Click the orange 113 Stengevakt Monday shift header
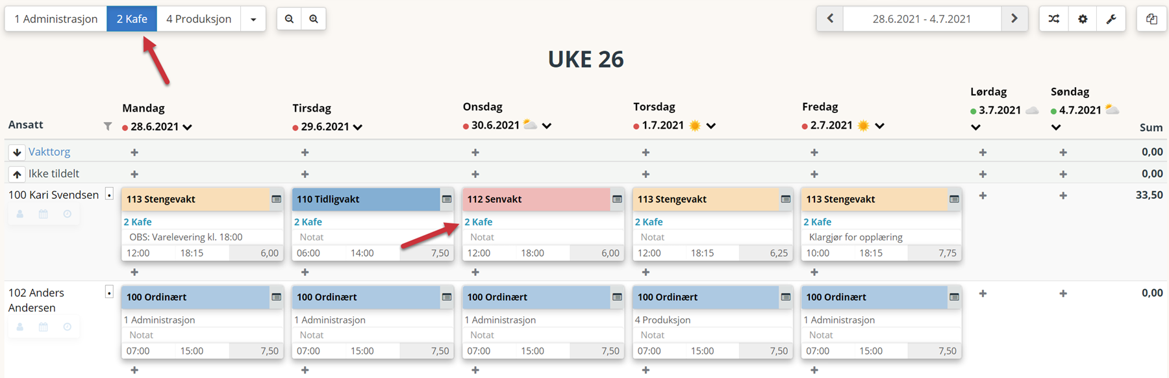1169x378 pixels. click(195, 199)
